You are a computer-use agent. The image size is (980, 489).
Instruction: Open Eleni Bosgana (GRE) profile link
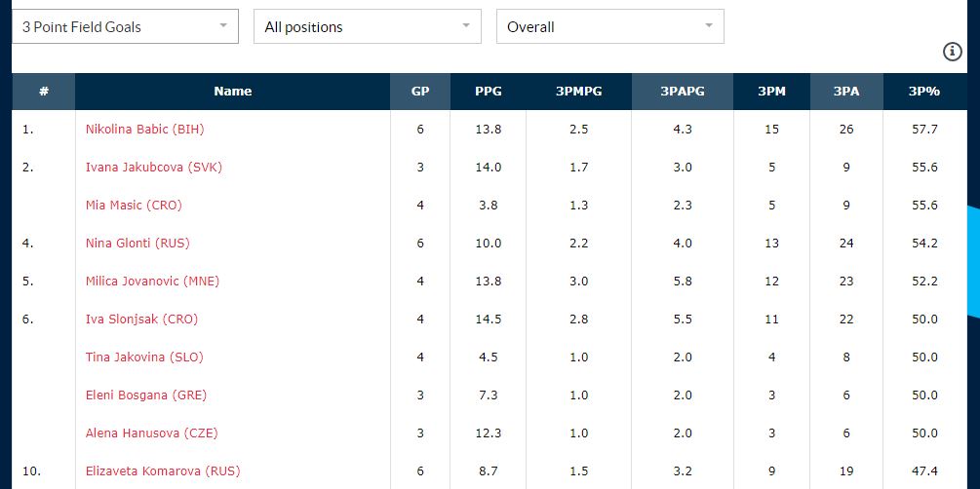click(x=145, y=395)
